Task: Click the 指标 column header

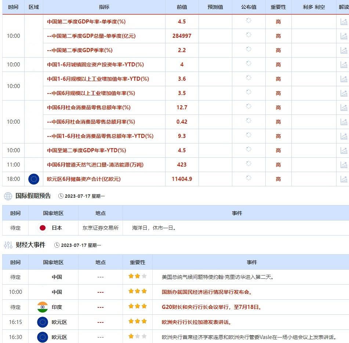Action: [104, 7]
